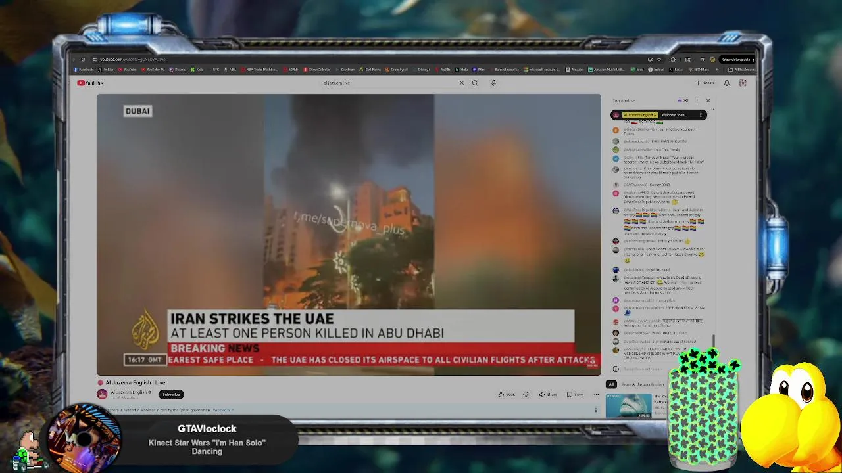Open the ESPN bookmark

click(291, 69)
